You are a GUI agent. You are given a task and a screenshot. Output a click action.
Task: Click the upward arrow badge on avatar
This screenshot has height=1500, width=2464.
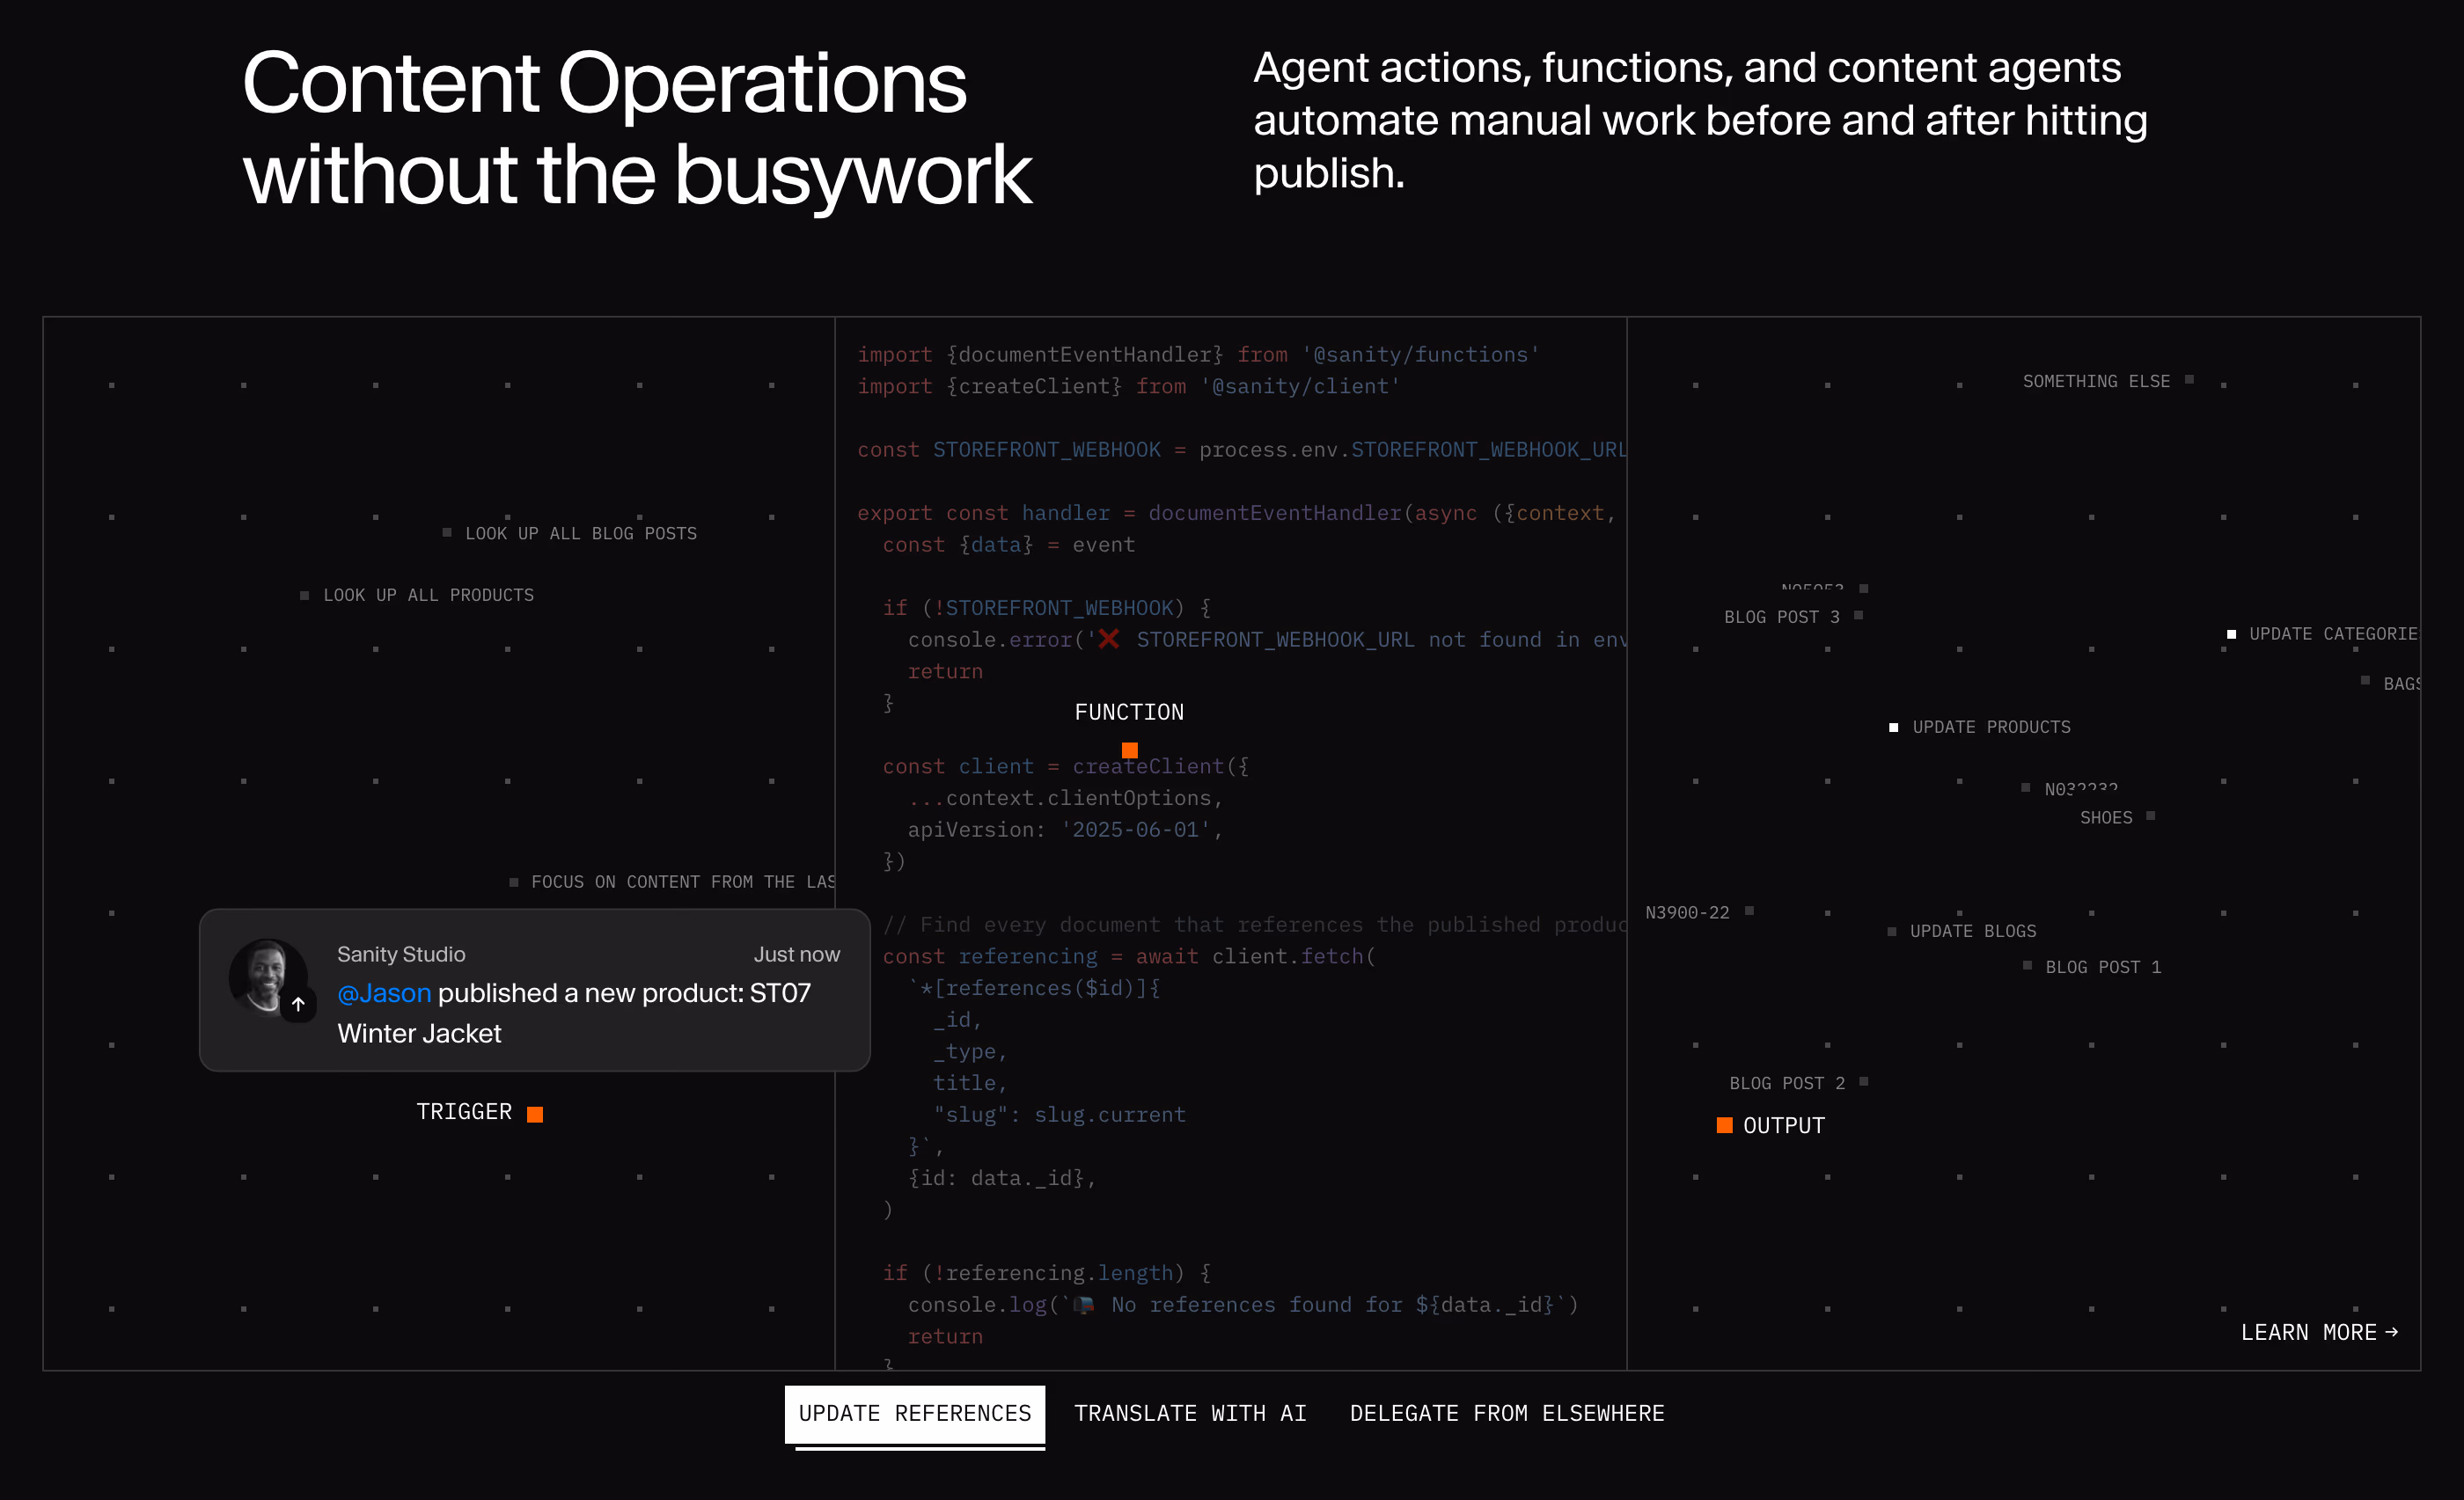pos(298,1004)
